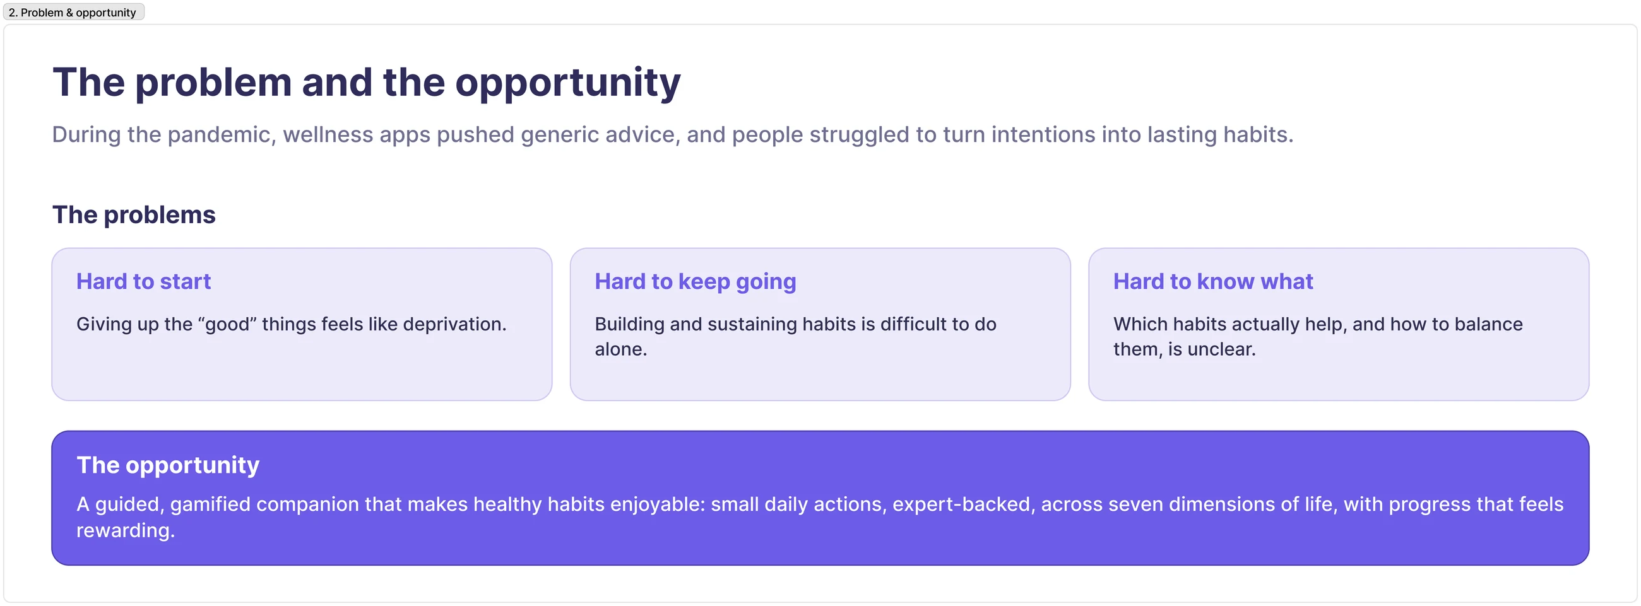Click the 'Hard to start' heading text

(x=143, y=281)
